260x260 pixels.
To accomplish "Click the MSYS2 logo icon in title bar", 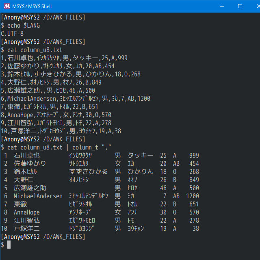I will coord(6,6).
